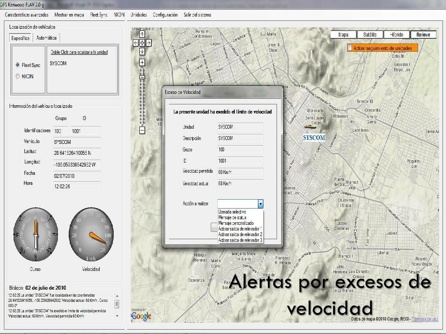Click the Velocidad speedometer gauge

click(x=91, y=234)
